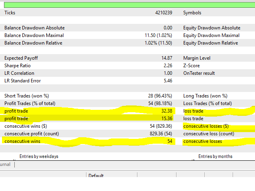This screenshot has height=191, width=255.
Task: Select the loss trade label in the 32.38 row
Action: click(x=193, y=111)
